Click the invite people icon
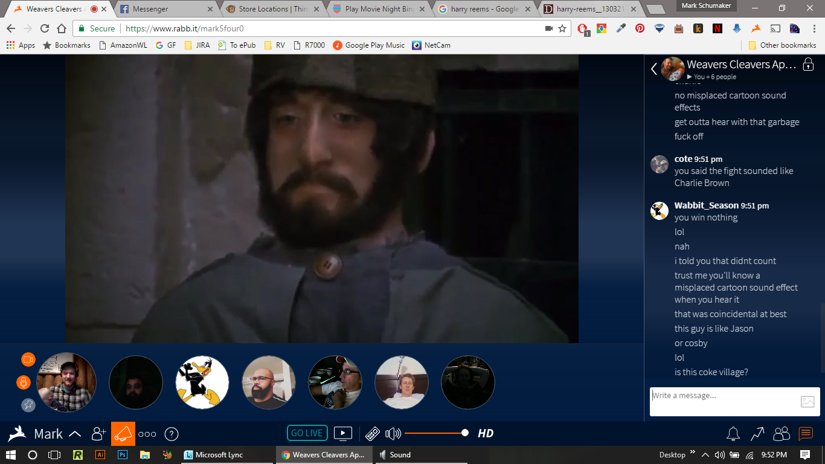 tap(98, 433)
